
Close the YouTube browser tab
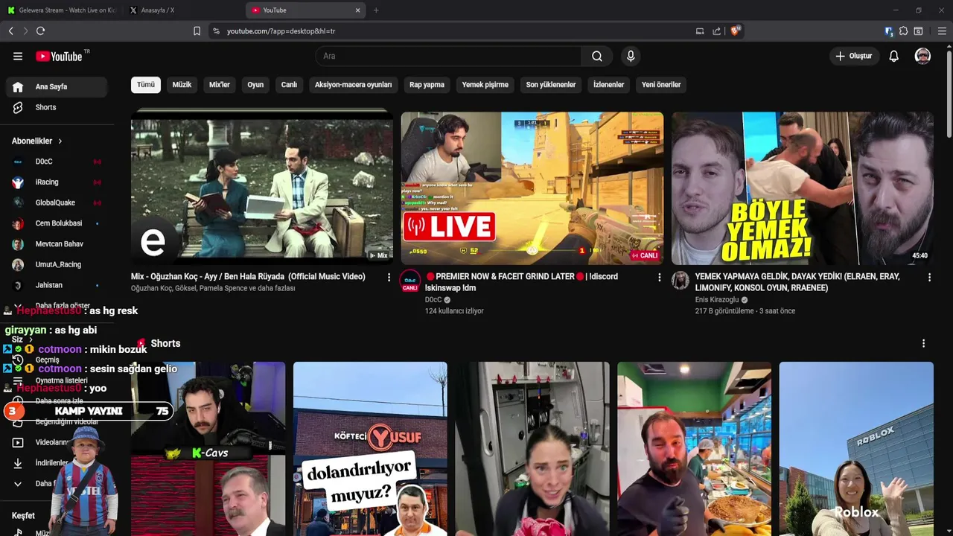click(x=357, y=10)
